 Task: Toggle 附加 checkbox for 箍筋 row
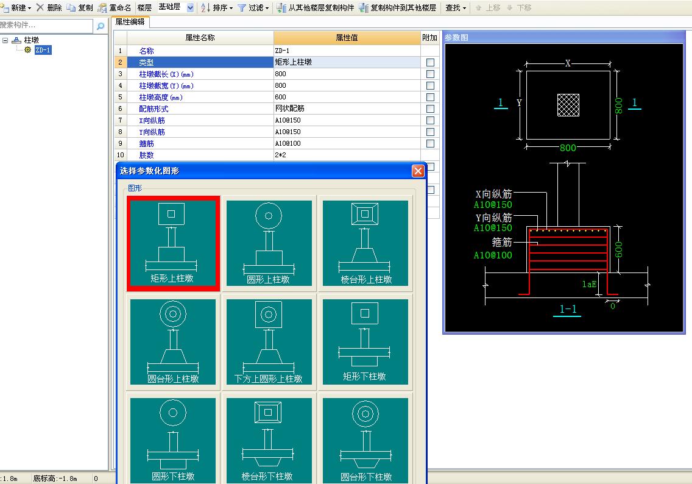coord(430,143)
